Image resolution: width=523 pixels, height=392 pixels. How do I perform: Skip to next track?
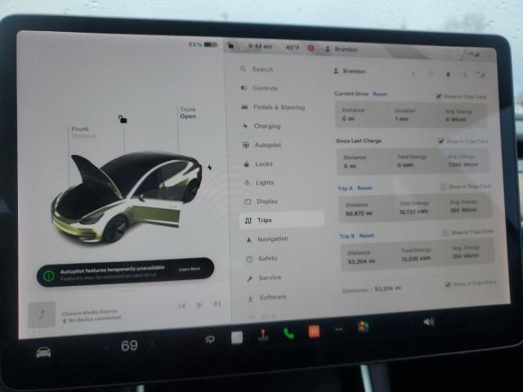(x=217, y=304)
